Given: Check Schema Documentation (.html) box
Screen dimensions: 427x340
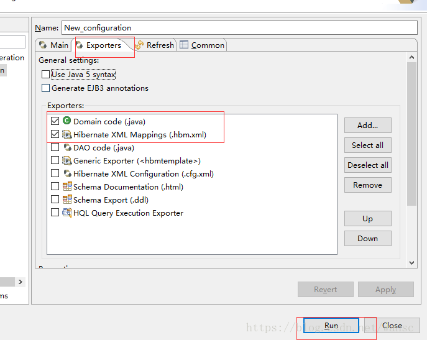Looking at the screenshot, I should pyautogui.click(x=55, y=186).
